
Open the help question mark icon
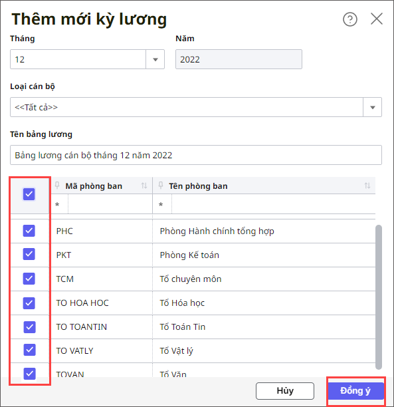(350, 19)
